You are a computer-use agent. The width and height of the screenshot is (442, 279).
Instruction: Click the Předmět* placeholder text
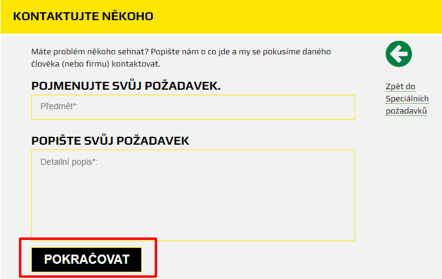pyautogui.click(x=59, y=106)
